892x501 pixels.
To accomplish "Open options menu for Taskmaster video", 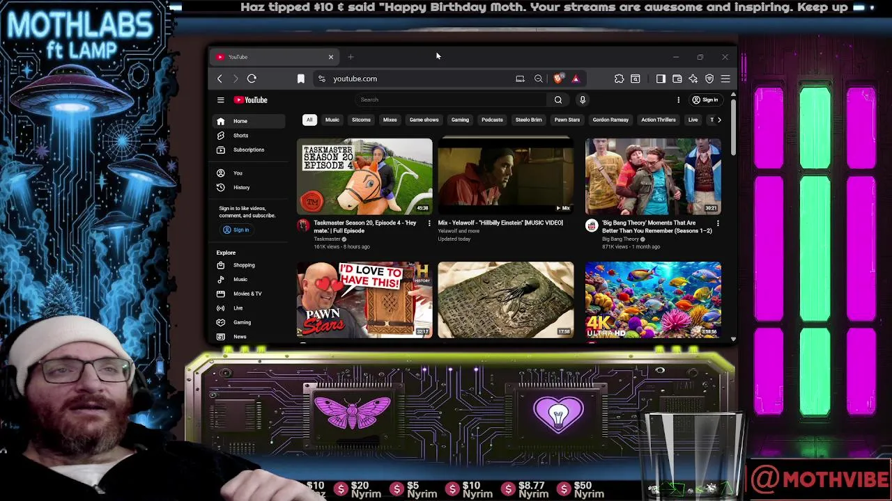I will [x=429, y=223].
